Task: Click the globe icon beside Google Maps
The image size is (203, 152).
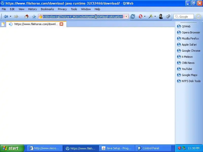Action: [179, 75]
